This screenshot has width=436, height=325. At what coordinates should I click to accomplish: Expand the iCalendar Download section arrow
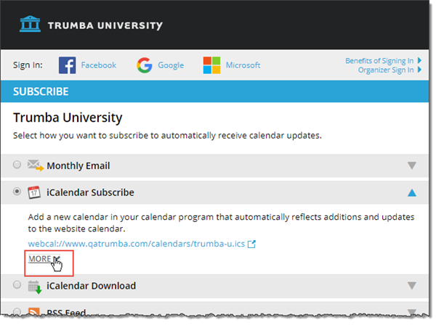[412, 285]
